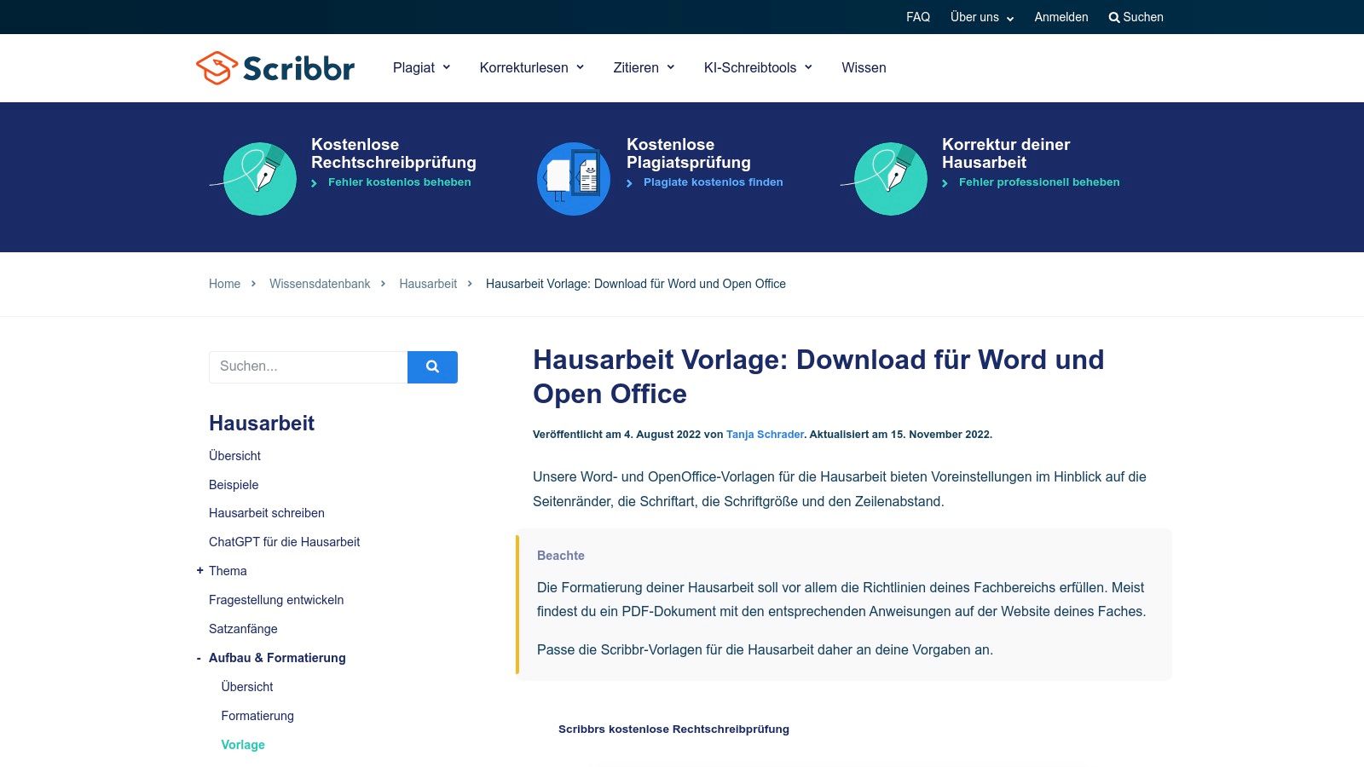Image resolution: width=1364 pixels, height=767 pixels.
Task: Click Scribbrs kostenlose Rechtschreibprüfung text
Action: click(x=673, y=730)
